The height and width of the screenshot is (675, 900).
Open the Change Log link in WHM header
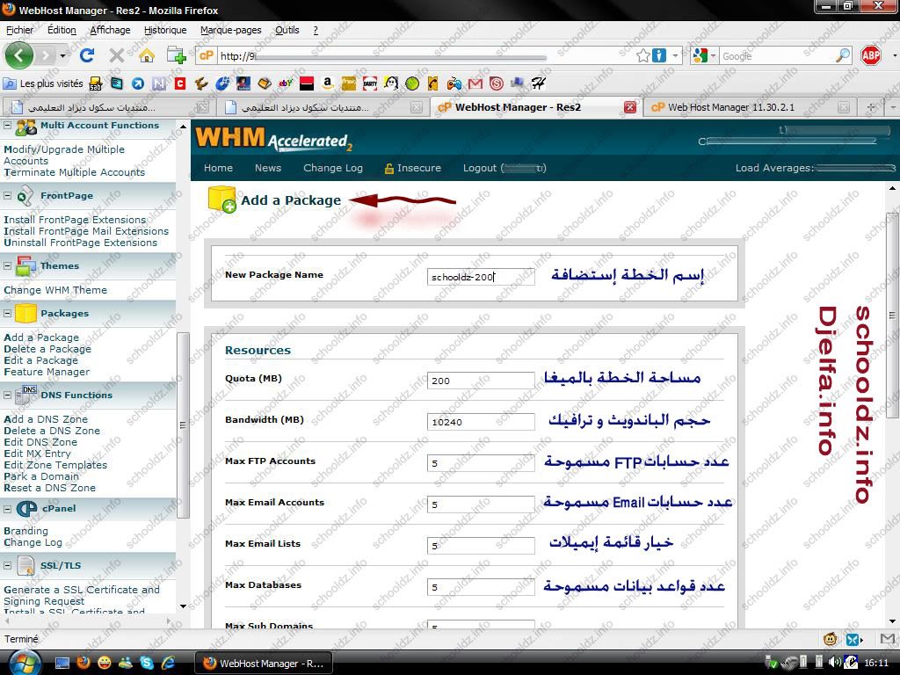click(333, 168)
